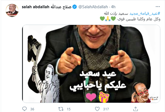Click the 317 likes count
Screen dimensions: 165x112
pyautogui.click(x=106, y=109)
